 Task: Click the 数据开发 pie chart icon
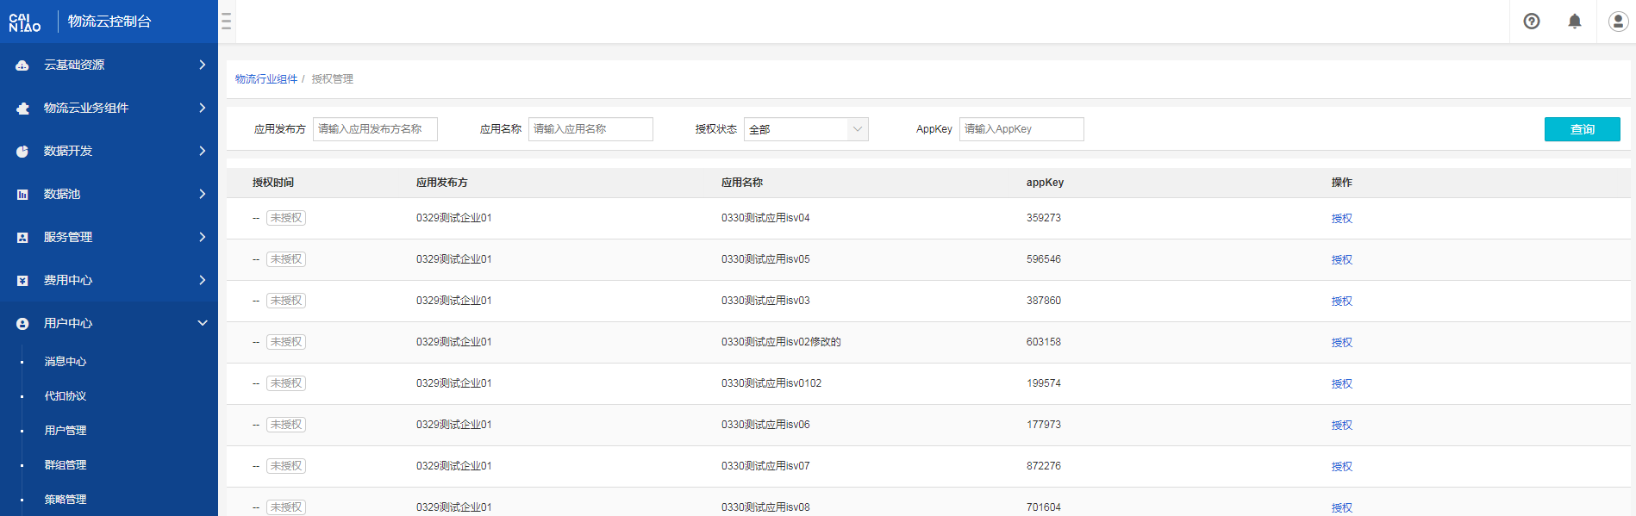coord(22,152)
